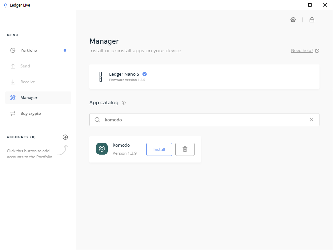Open the Receive menu item
Viewport: 333px width, 250px height.
coord(38,82)
